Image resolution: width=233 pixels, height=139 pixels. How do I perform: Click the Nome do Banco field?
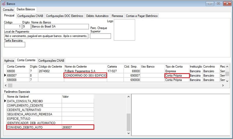pos(59,27)
